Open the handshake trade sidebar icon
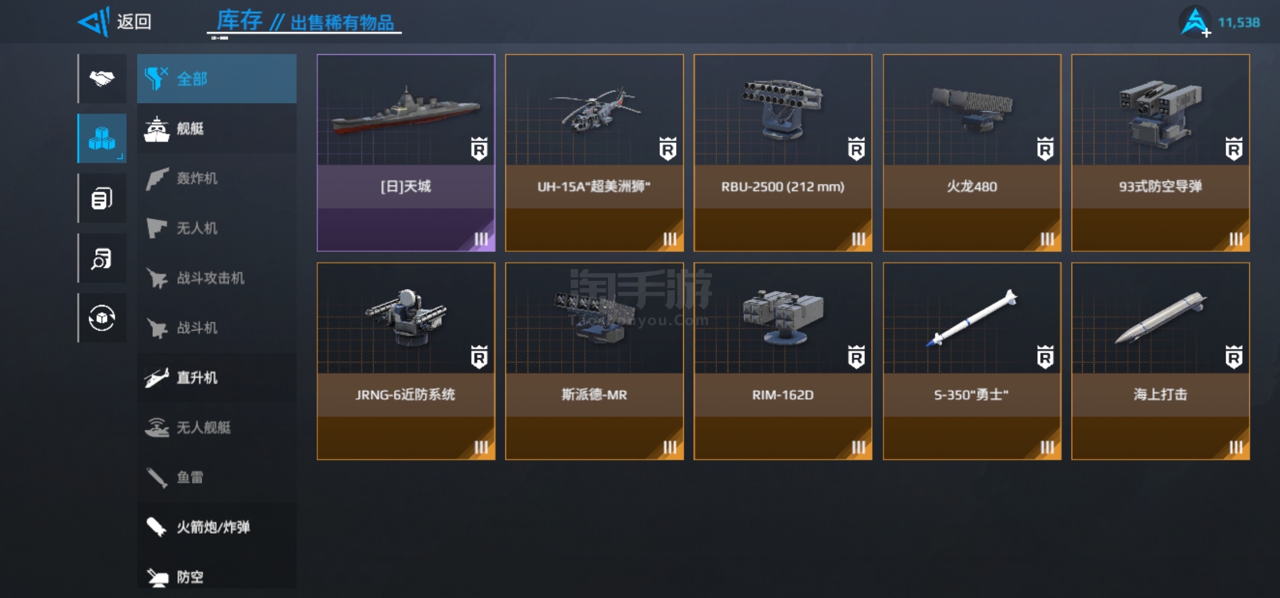 (102, 79)
